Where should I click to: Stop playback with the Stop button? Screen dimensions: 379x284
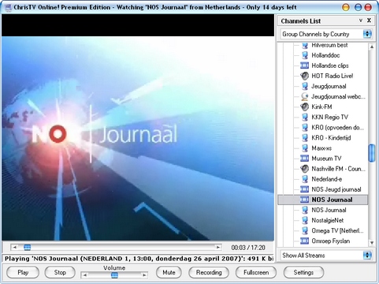(x=60, y=272)
